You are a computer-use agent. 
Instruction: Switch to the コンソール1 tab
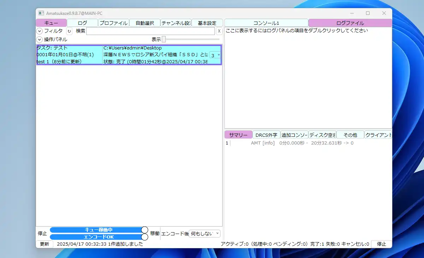click(266, 23)
